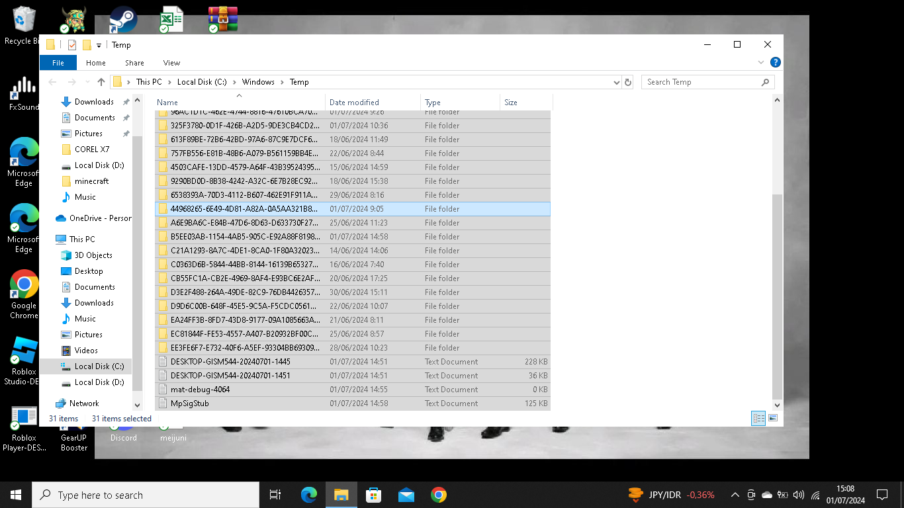
Task: Click the taskbar search box
Action: pos(146,495)
